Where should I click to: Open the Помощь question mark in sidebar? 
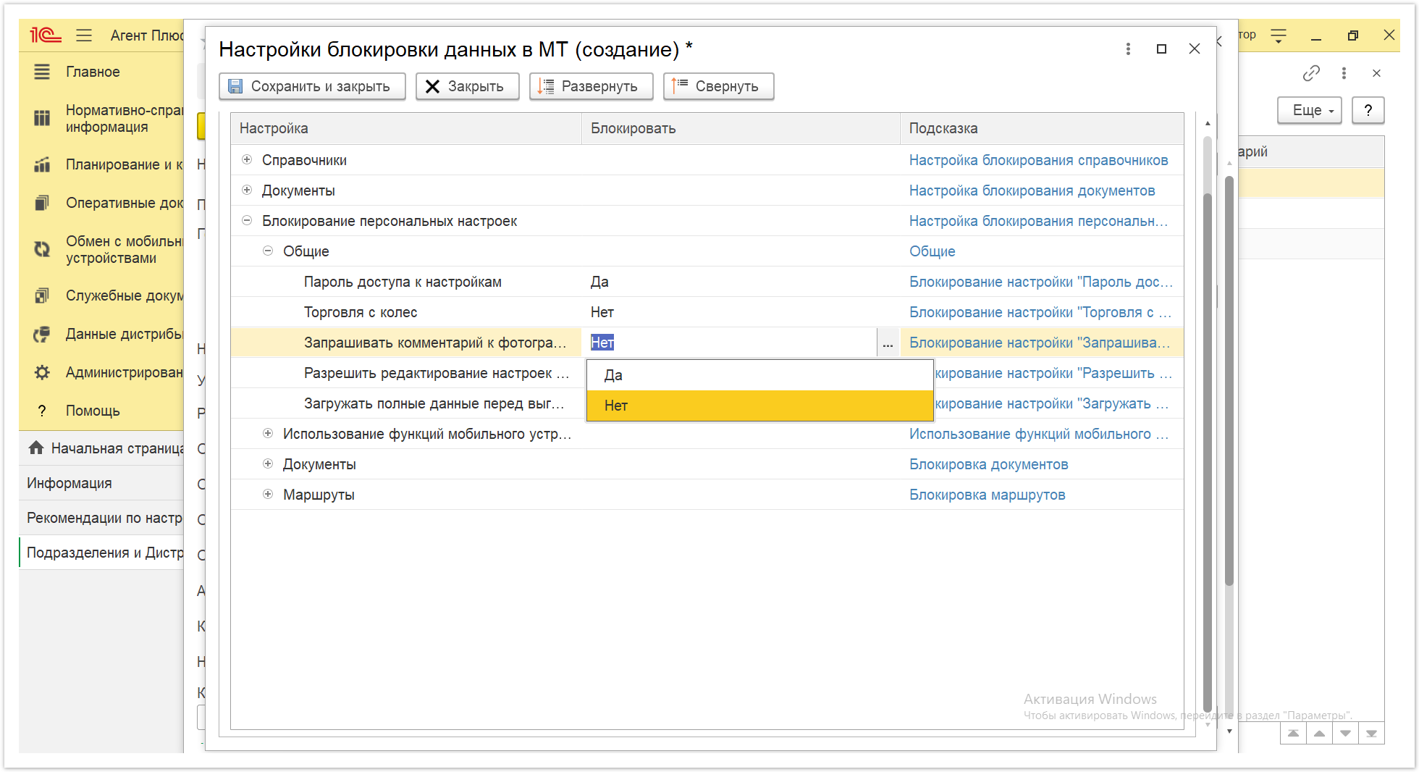click(x=42, y=411)
